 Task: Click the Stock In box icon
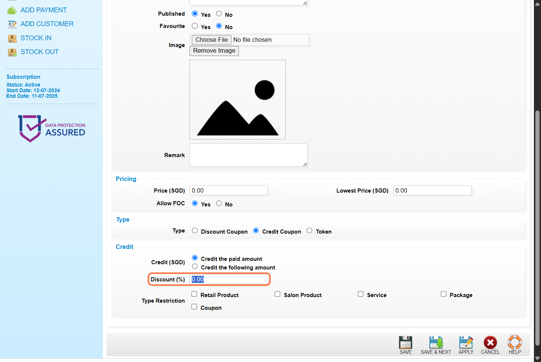[x=12, y=38]
